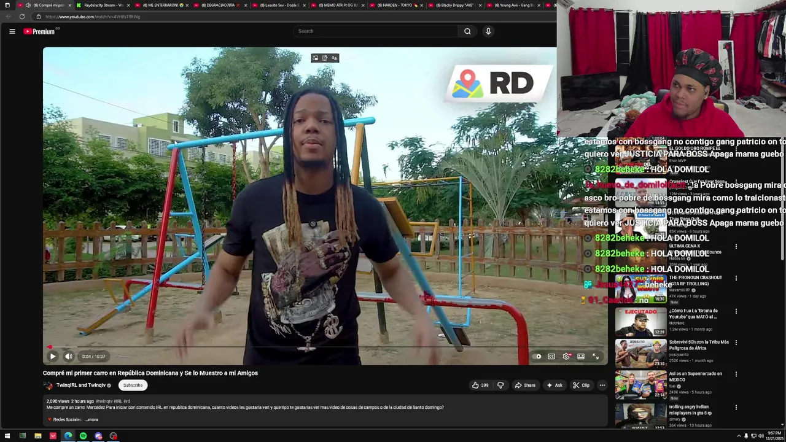
Task: Open the Windows Start menu
Action: (x=7, y=436)
